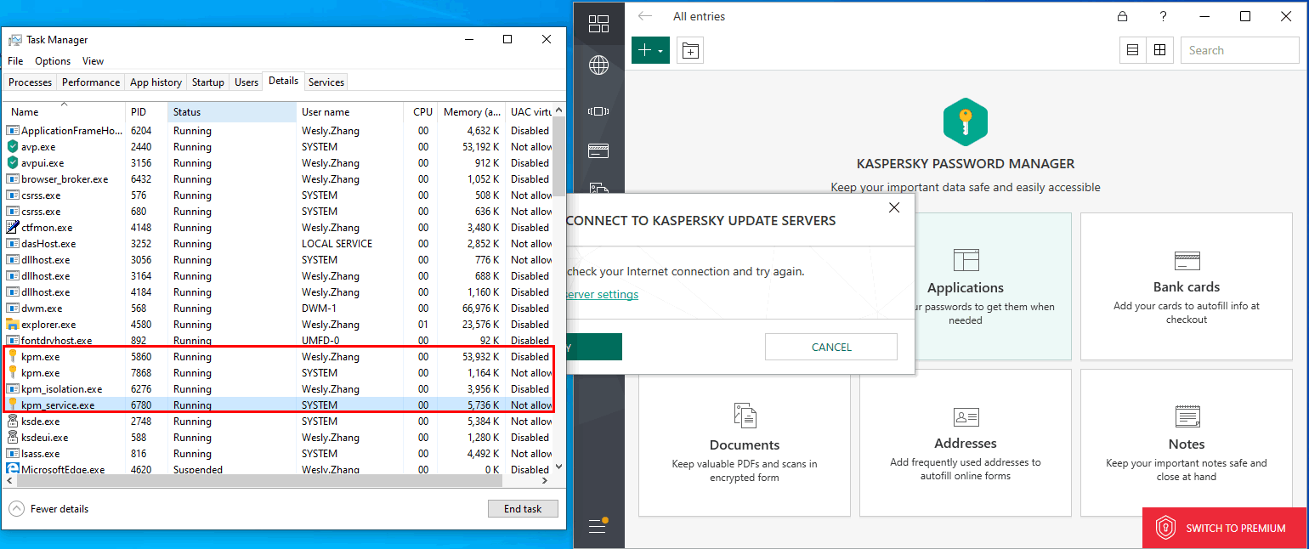Sort processes by the Memory column header
This screenshot has width=1309, height=549.
tap(471, 111)
